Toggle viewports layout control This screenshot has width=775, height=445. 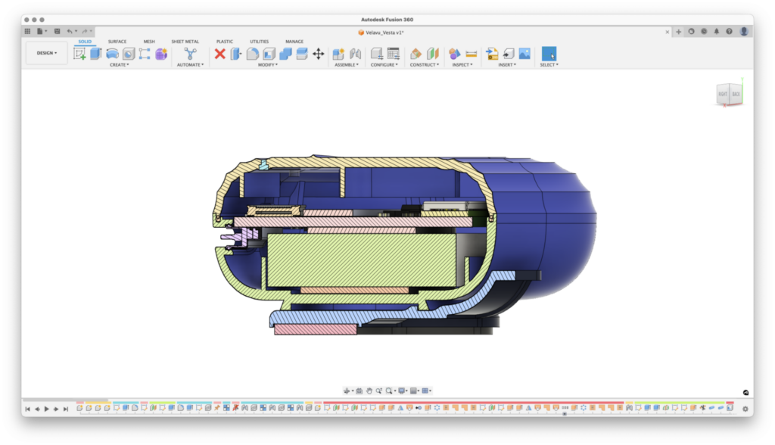coord(427,390)
